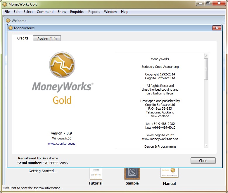Click the serial number E7G-EEEEE-xxxxx
Image resolution: width=228 pixels, height=193 pixels.
(56, 163)
